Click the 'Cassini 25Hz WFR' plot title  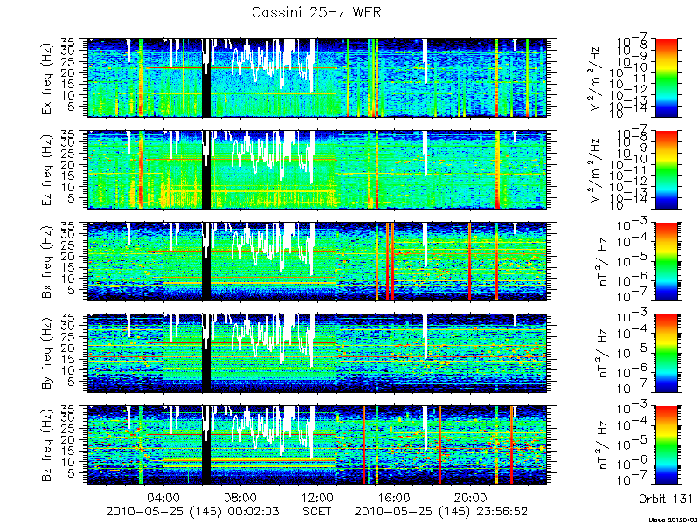pyautogui.click(x=316, y=12)
